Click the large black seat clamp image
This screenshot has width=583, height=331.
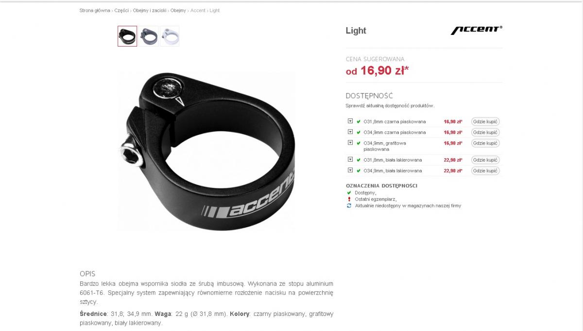(206, 150)
